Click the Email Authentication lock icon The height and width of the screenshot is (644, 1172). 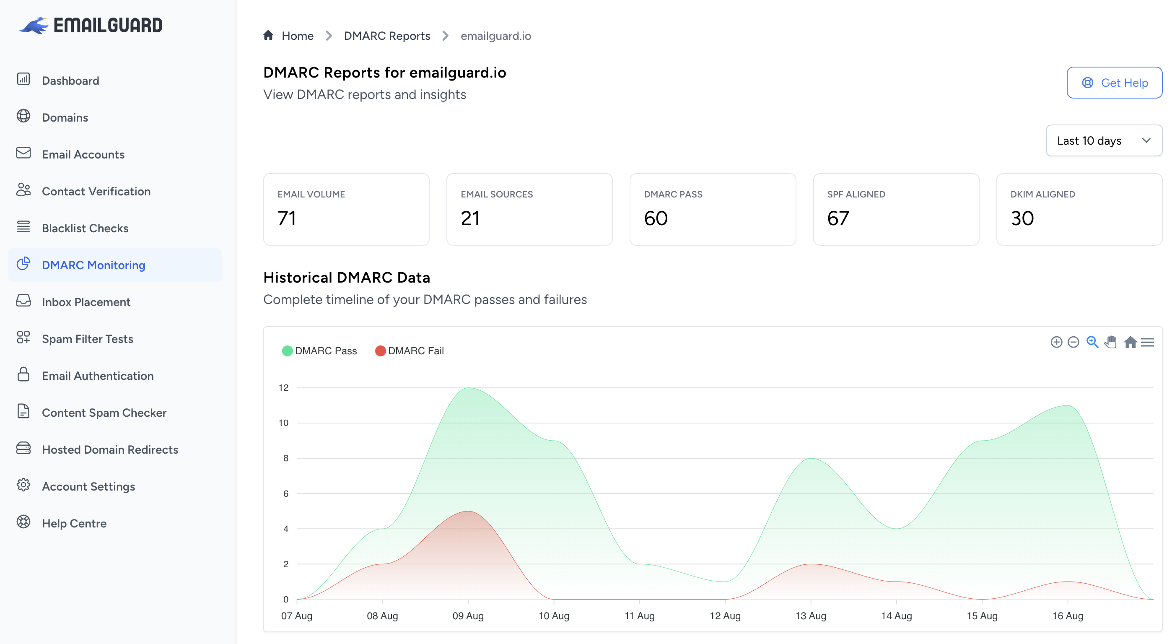(23, 374)
